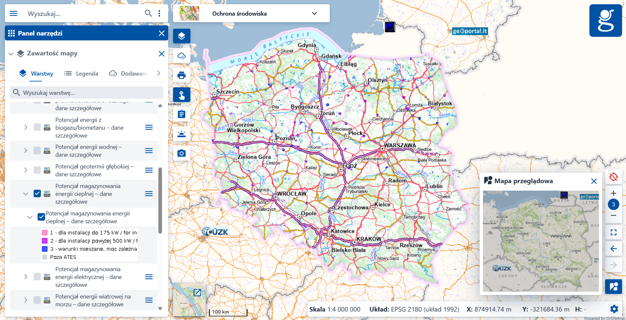This screenshot has height=320, width=626.
Task: Click the search magnifier icon
Action: tap(148, 13)
